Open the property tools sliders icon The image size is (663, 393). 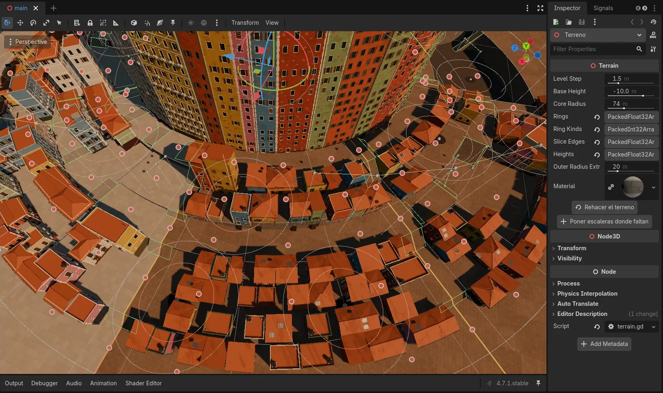click(653, 49)
